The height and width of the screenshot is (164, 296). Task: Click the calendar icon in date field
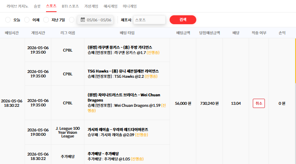coord(83,20)
